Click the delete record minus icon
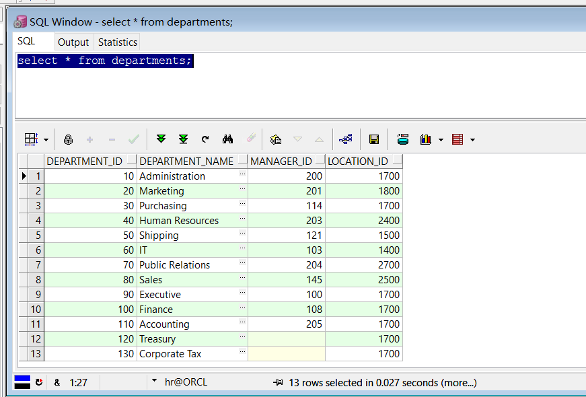586x397 pixels. coord(112,139)
